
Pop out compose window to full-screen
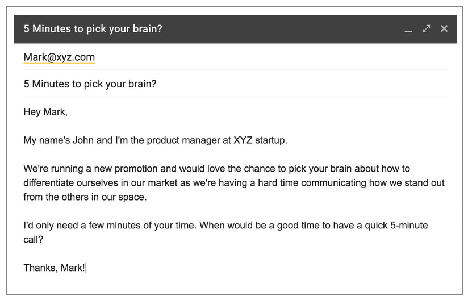point(426,28)
